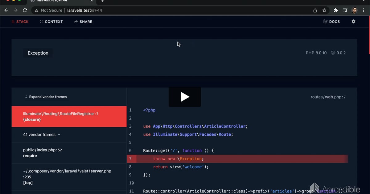The height and width of the screenshot is (194, 370).
Task: Click the PHP 8.0.10 version text
Action: click(x=316, y=53)
